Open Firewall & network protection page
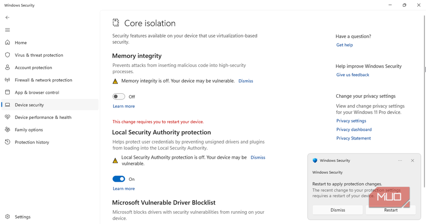The height and width of the screenshot is (224, 426). tap(50, 80)
